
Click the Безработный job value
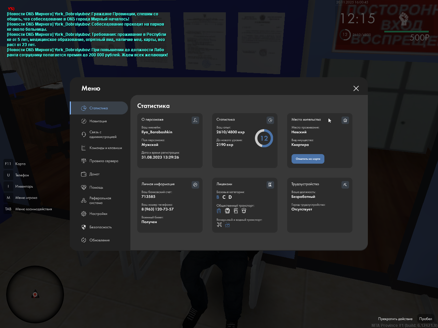pyautogui.click(x=303, y=197)
